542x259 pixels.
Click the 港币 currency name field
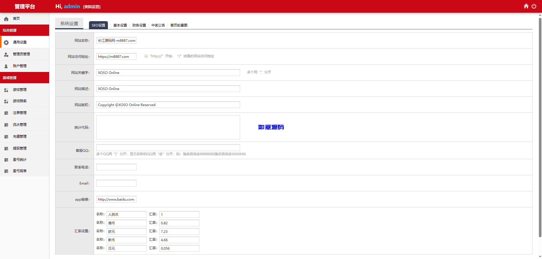click(x=127, y=223)
